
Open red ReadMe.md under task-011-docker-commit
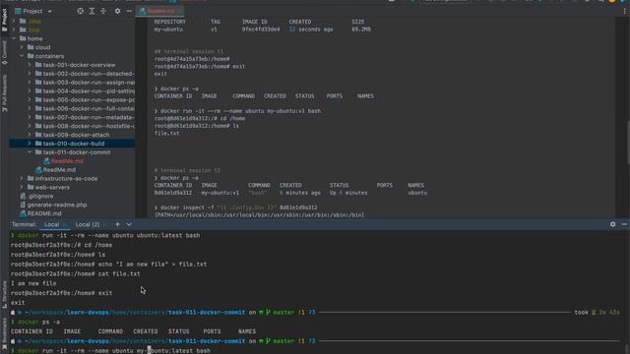coord(63,161)
